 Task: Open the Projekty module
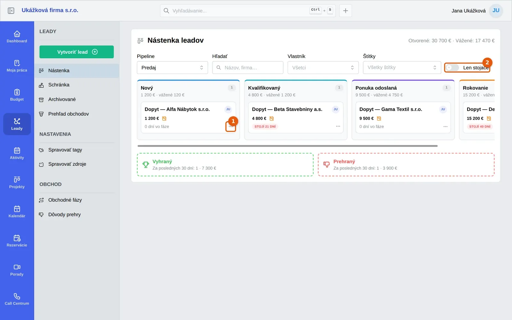[x=17, y=182]
